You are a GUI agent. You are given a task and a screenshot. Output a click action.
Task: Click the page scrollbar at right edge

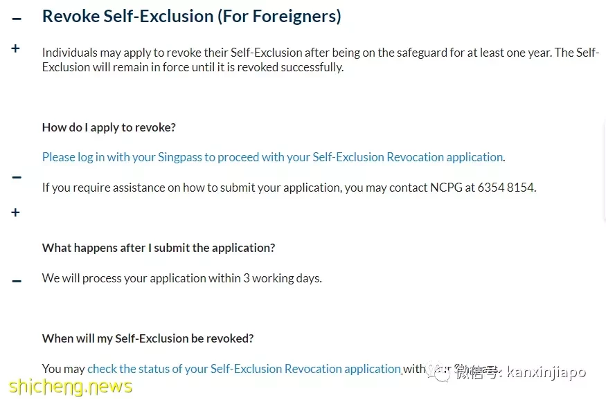click(604, 170)
